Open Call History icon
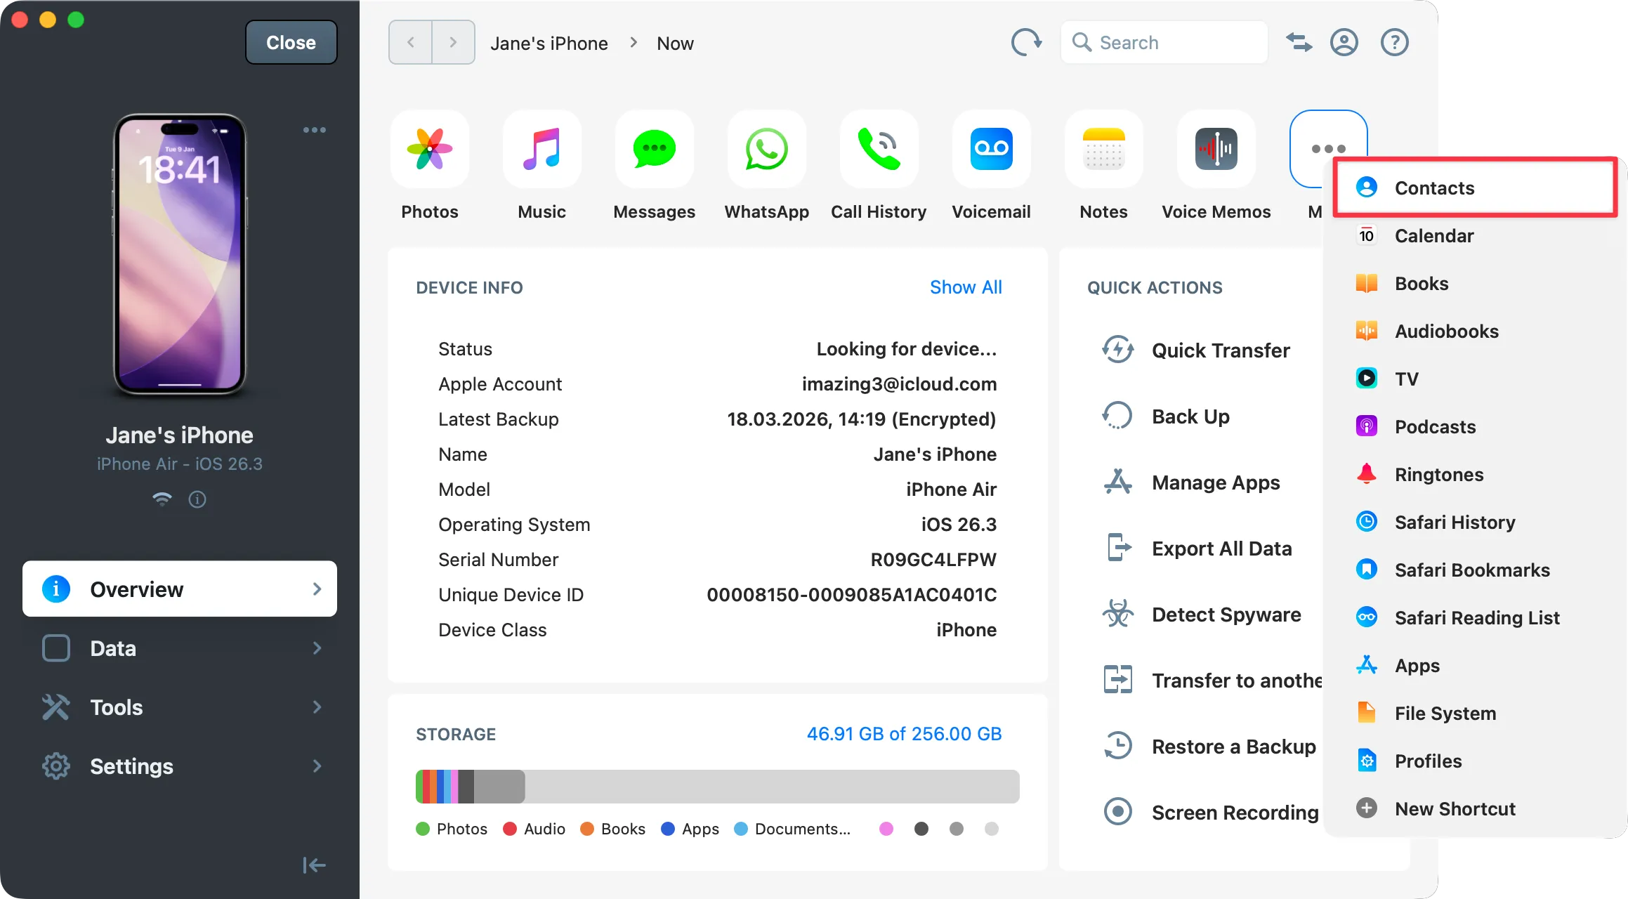Viewport: 1628px width, 899px height. point(879,149)
